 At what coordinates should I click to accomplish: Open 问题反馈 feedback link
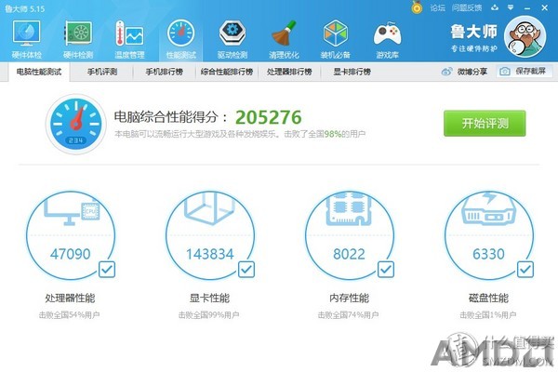coord(467,7)
